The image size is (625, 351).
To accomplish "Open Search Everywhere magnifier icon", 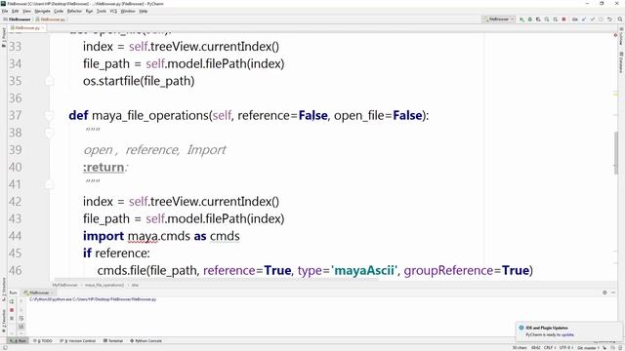I will (x=620, y=19).
